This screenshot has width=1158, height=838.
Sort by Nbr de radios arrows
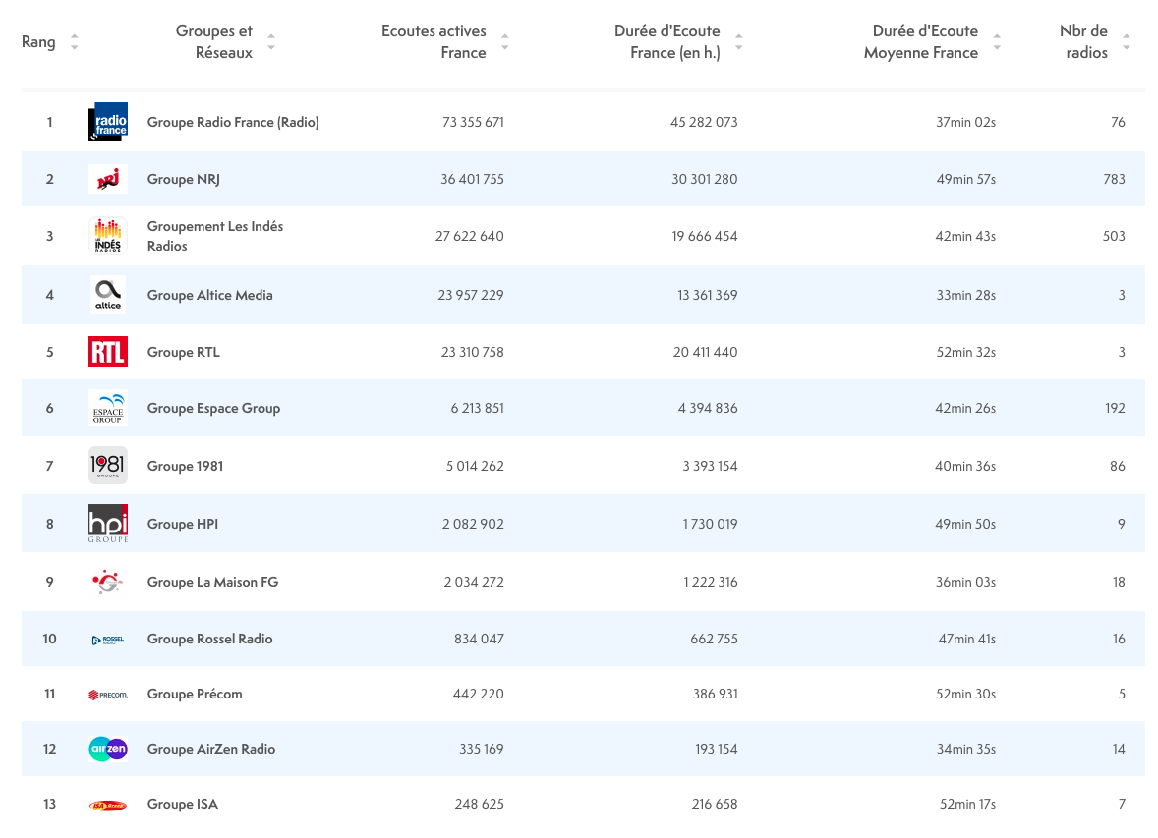click(1126, 43)
